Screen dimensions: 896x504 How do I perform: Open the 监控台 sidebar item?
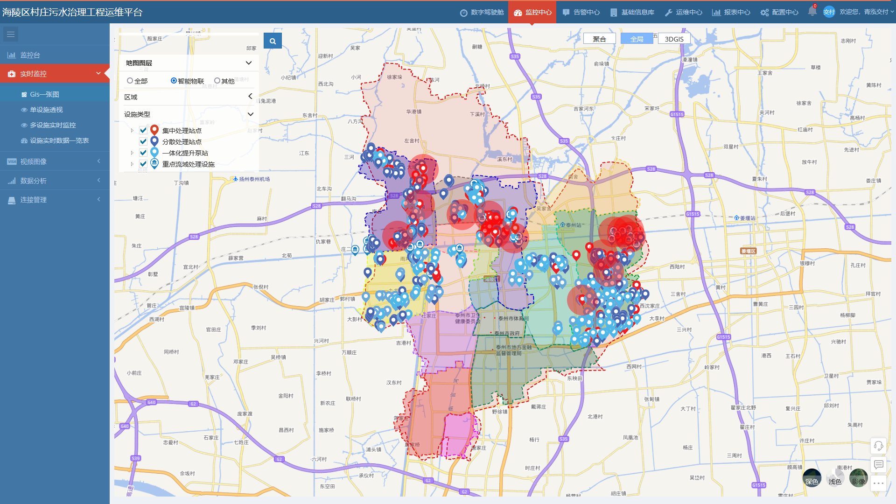[55, 55]
